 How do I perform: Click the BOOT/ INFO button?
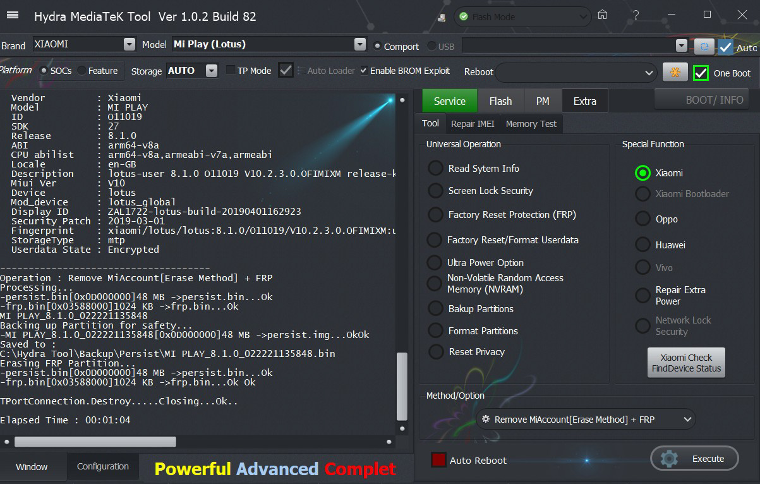701,100
